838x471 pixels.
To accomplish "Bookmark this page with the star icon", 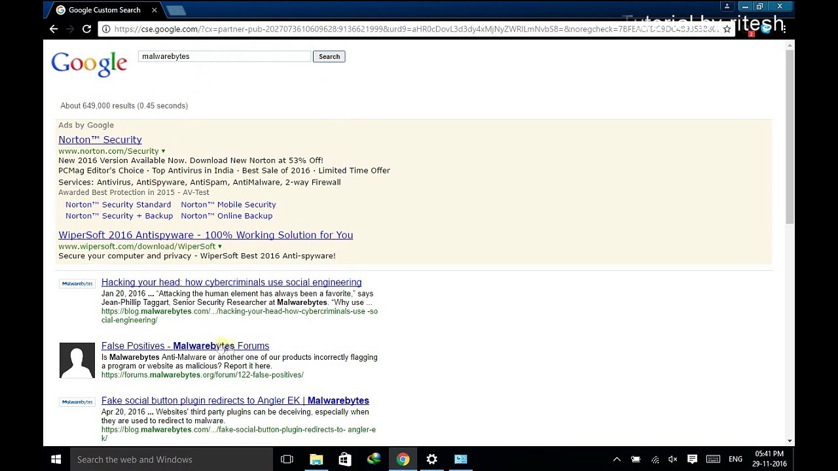I will [x=727, y=29].
